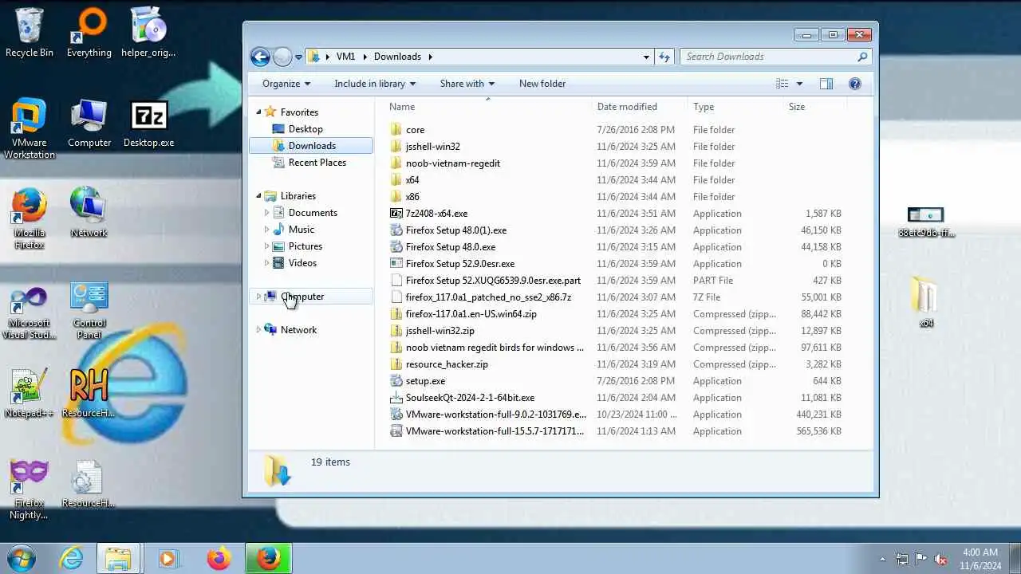Open Explorer help with the question mark icon

click(855, 84)
